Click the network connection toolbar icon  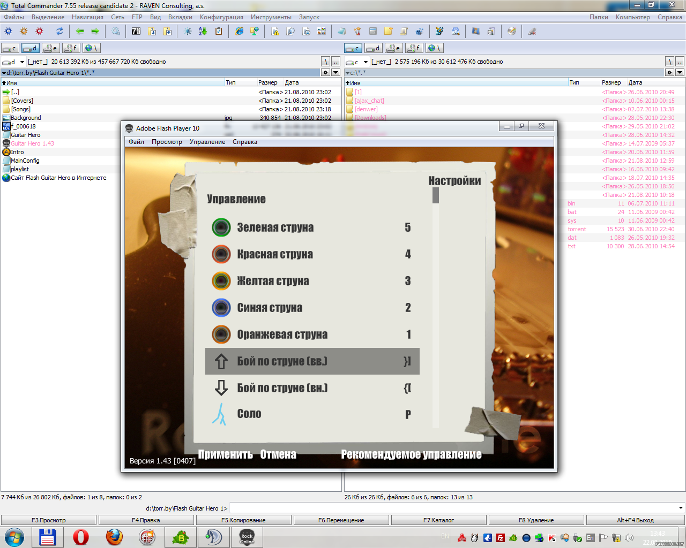(255, 32)
